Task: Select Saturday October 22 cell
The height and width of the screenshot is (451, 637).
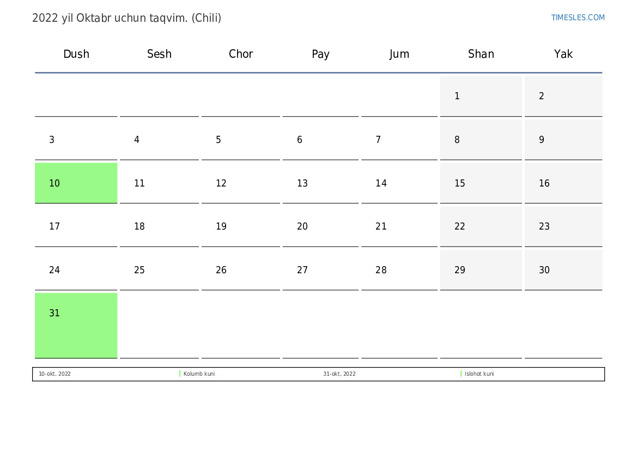Action: pyautogui.click(x=481, y=226)
